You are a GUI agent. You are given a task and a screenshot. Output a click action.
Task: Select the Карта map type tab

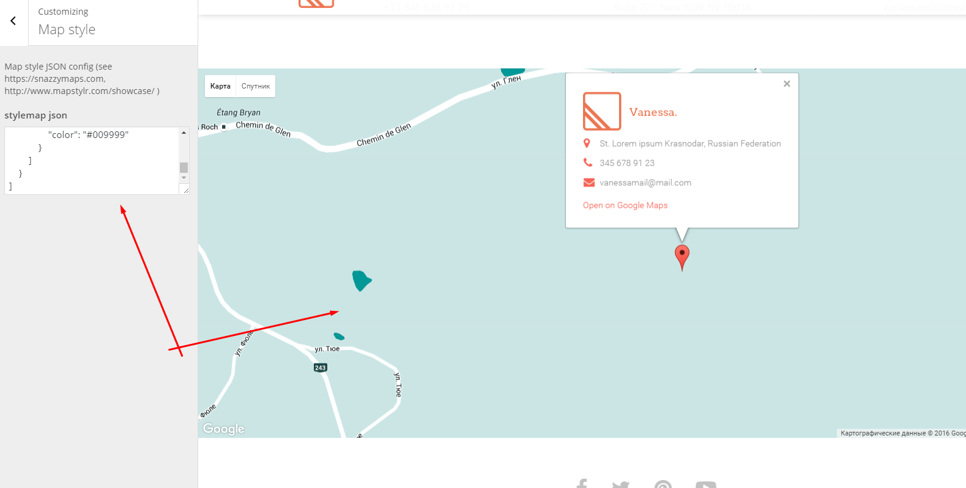pos(220,86)
